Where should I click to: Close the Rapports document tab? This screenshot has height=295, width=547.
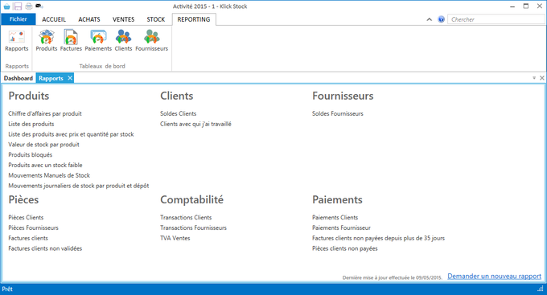pyautogui.click(x=70, y=78)
